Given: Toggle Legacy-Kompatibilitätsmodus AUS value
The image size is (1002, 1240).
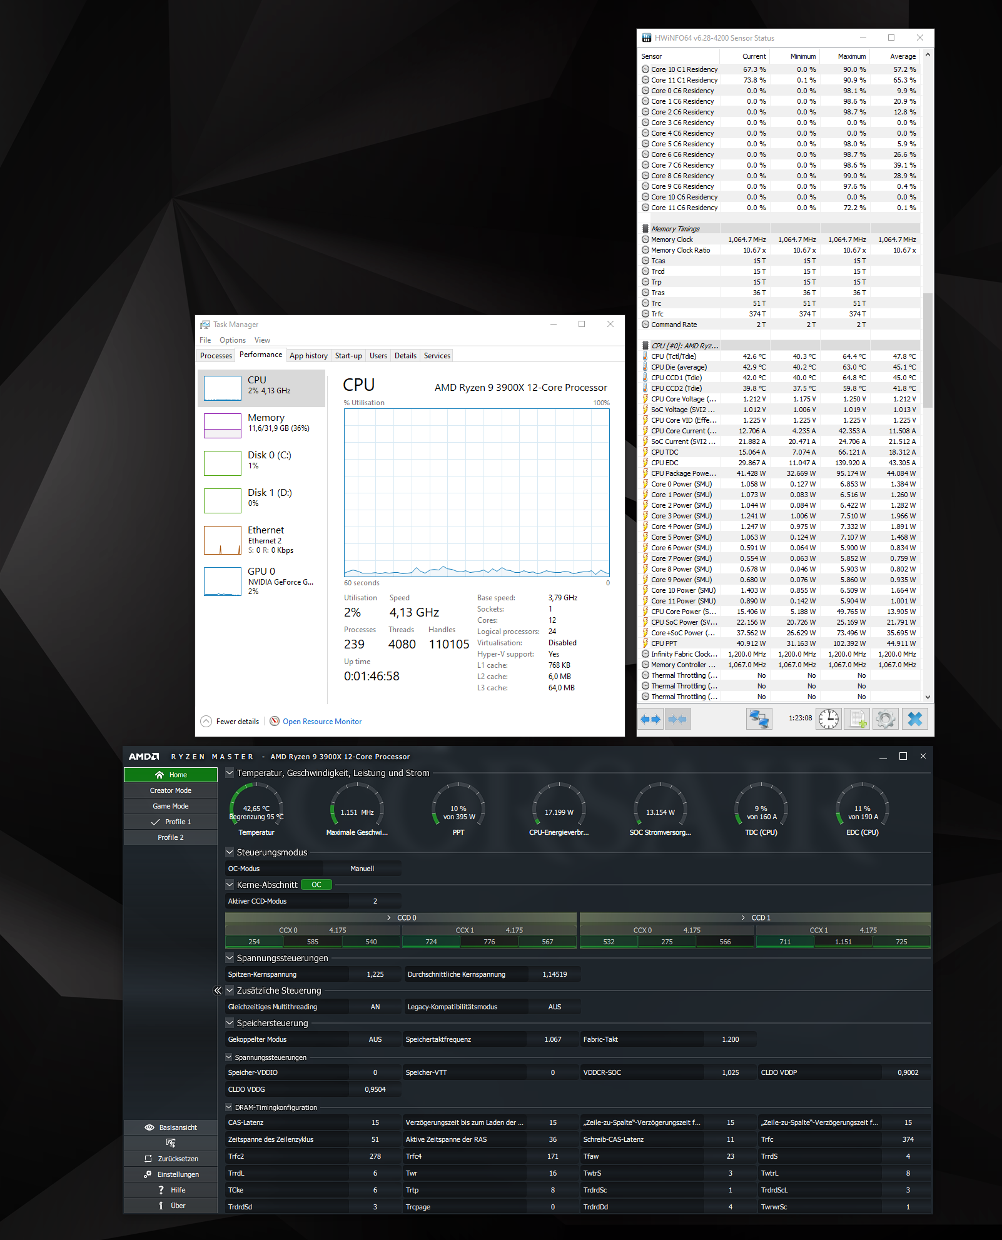Looking at the screenshot, I should click(555, 1007).
